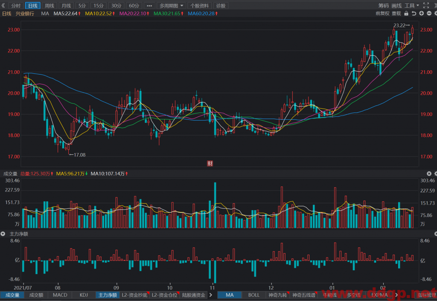
Task: Switch main chart to EXPMA
Action: coord(379,295)
